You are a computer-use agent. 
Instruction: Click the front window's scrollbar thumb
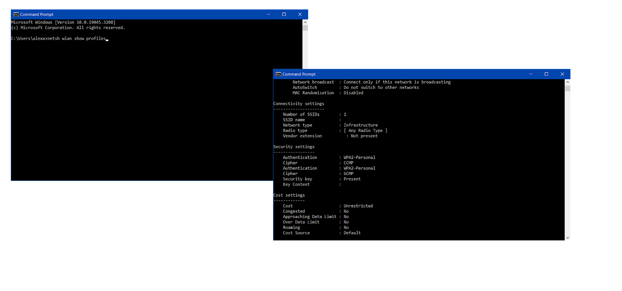tap(568, 88)
